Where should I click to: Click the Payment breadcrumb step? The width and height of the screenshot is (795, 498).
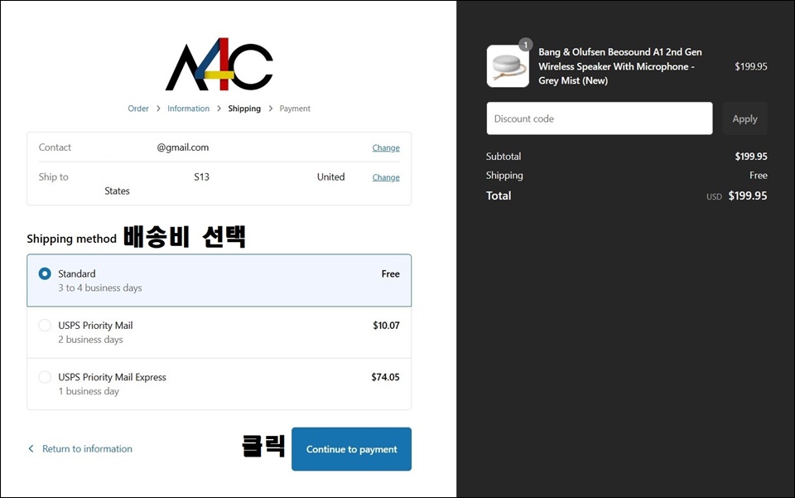[x=295, y=109]
